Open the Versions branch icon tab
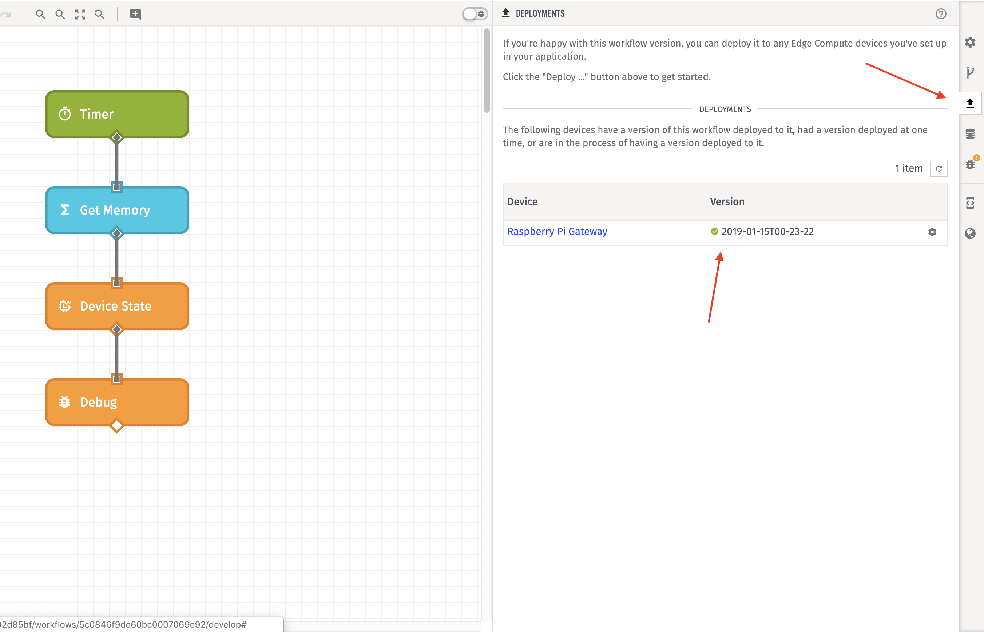Viewport: 984px width, 632px height. [x=970, y=73]
